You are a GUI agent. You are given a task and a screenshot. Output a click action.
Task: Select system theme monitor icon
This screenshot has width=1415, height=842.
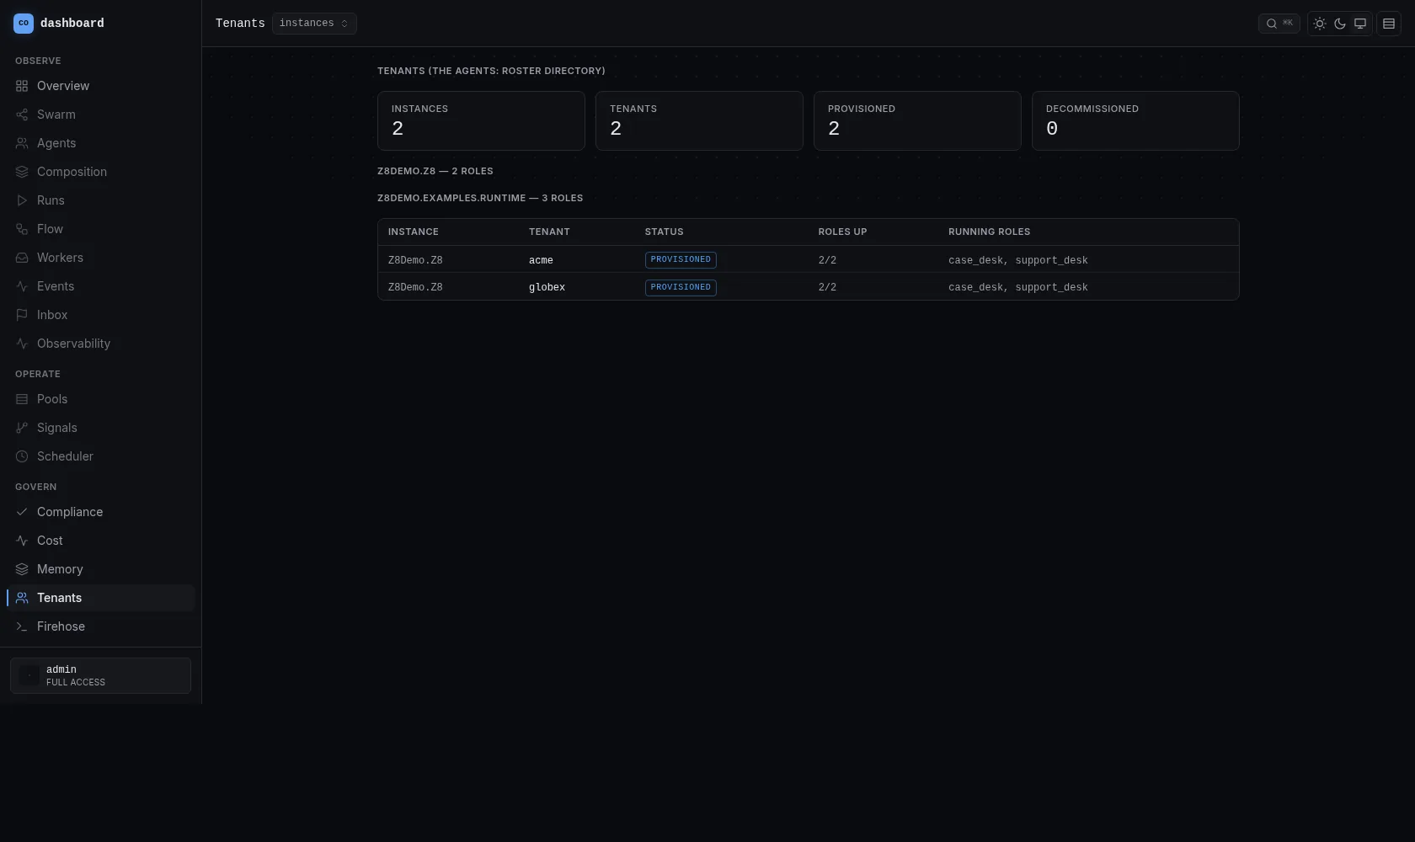click(x=1360, y=24)
